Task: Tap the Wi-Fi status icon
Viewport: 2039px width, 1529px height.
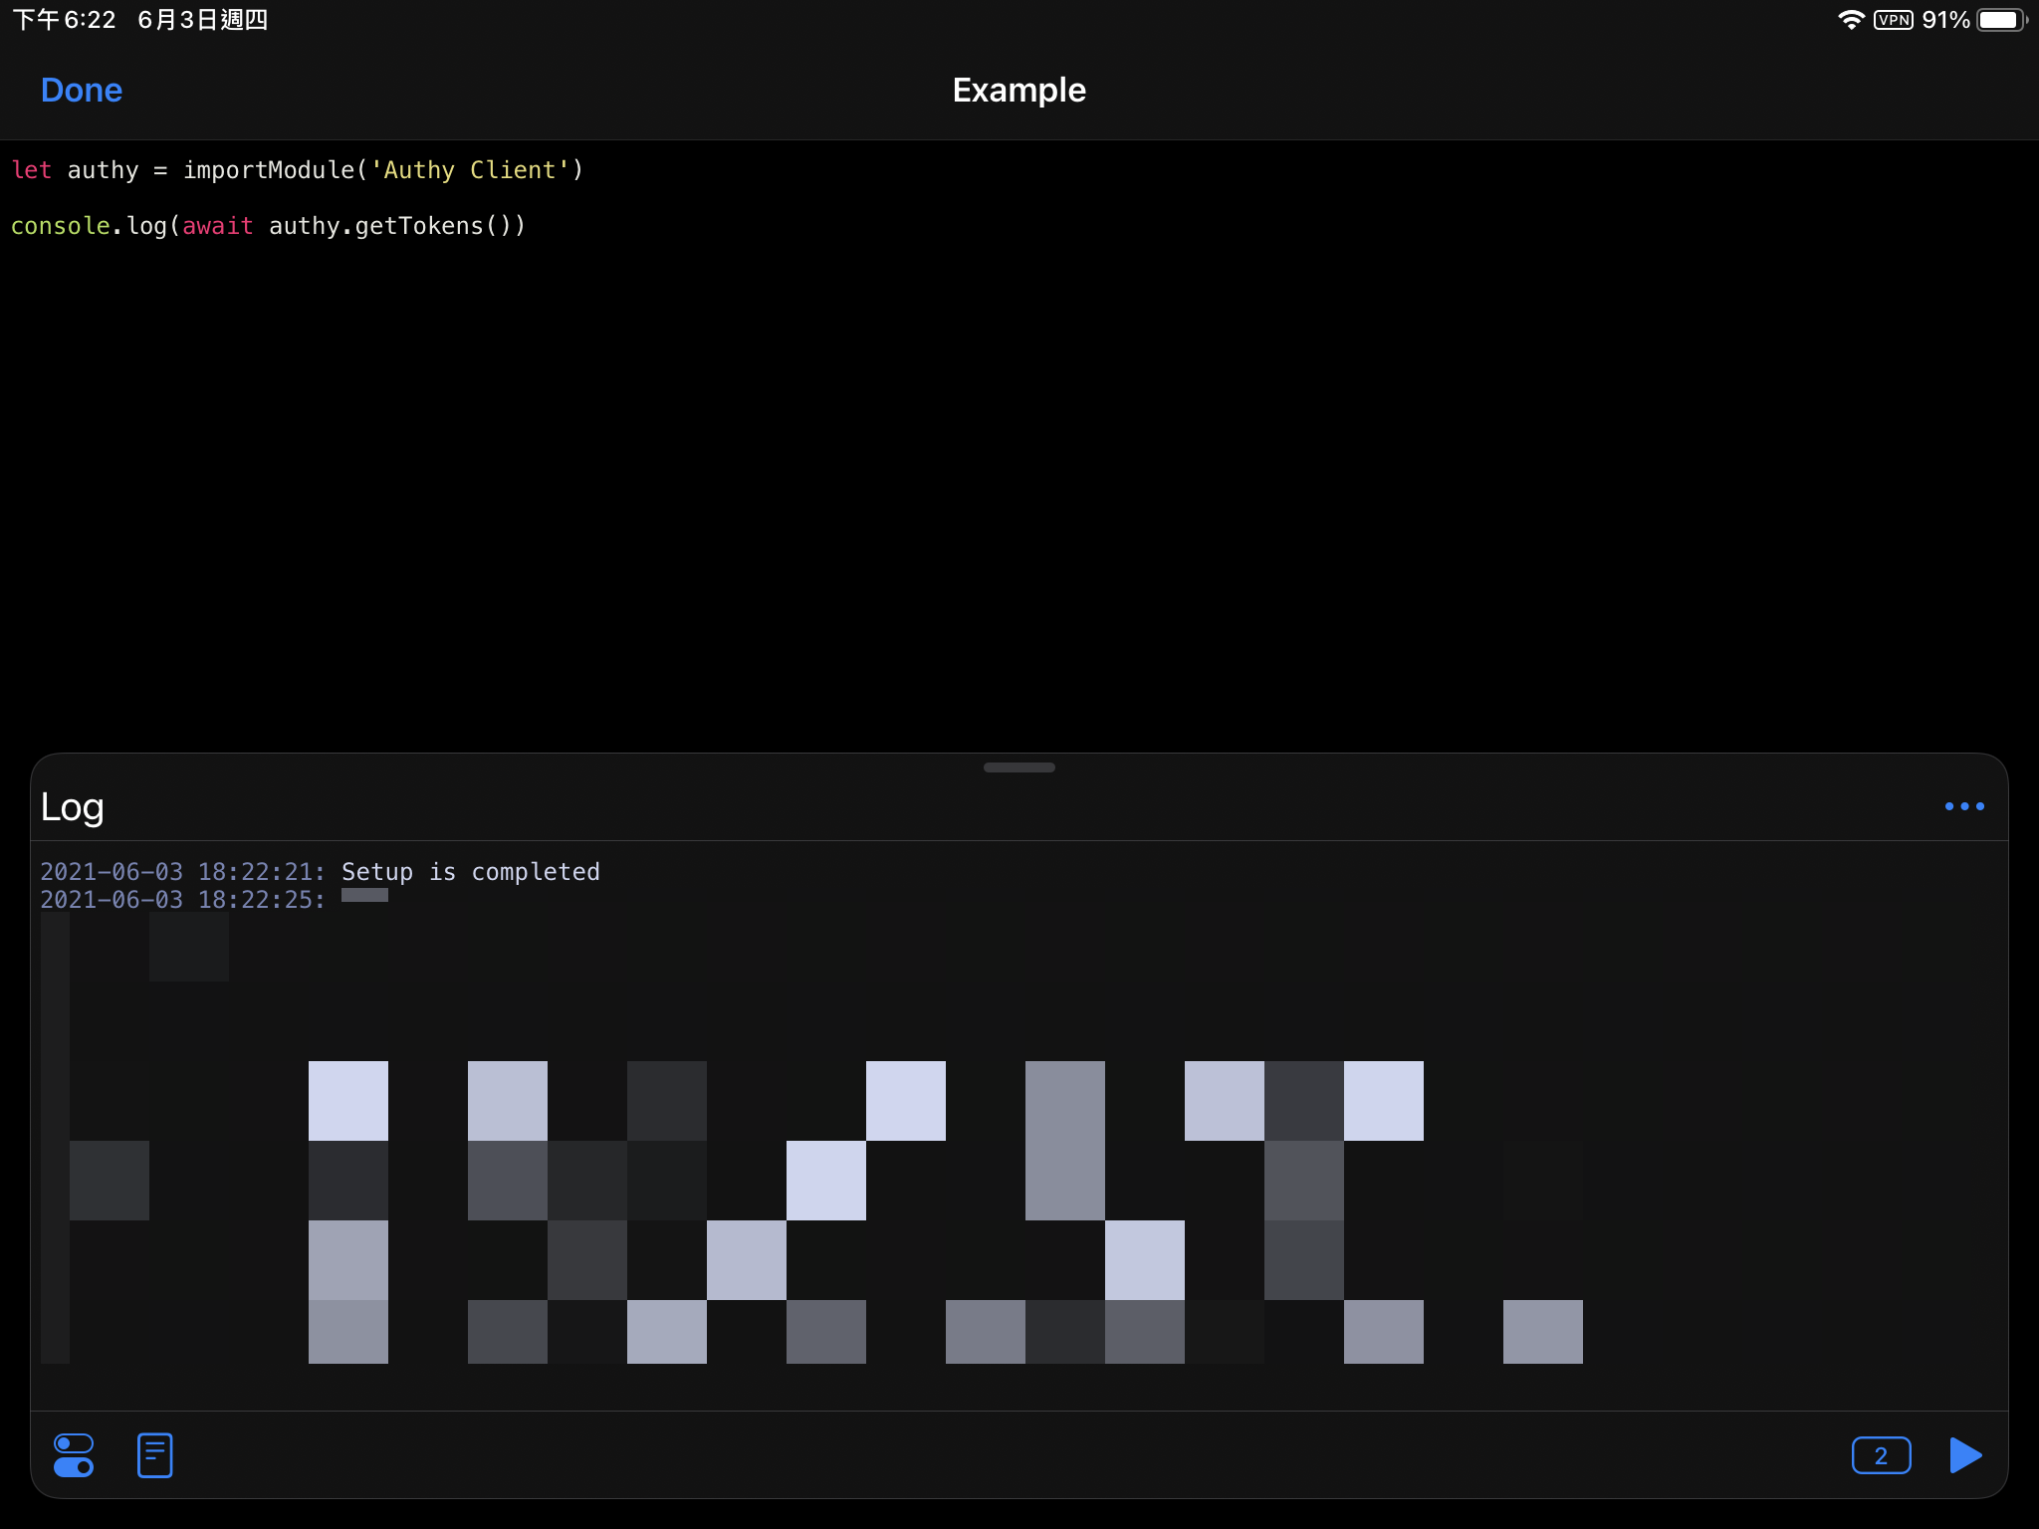Action: click(1850, 20)
